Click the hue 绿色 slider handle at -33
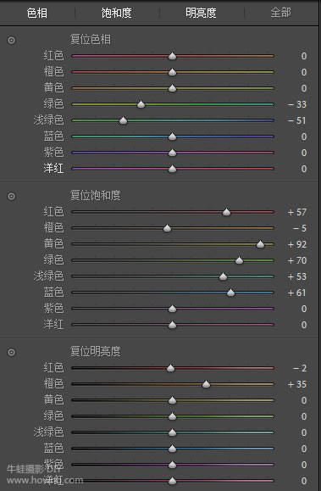Image resolution: width=321 pixels, height=491 pixels. point(141,104)
